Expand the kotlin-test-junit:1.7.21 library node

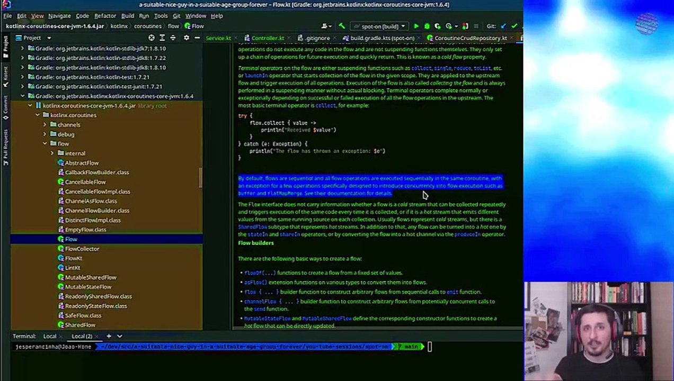pyautogui.click(x=22, y=86)
